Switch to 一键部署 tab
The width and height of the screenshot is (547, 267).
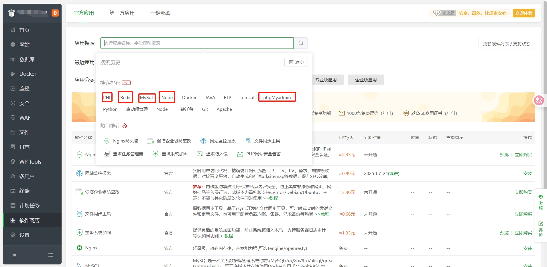coord(160,13)
